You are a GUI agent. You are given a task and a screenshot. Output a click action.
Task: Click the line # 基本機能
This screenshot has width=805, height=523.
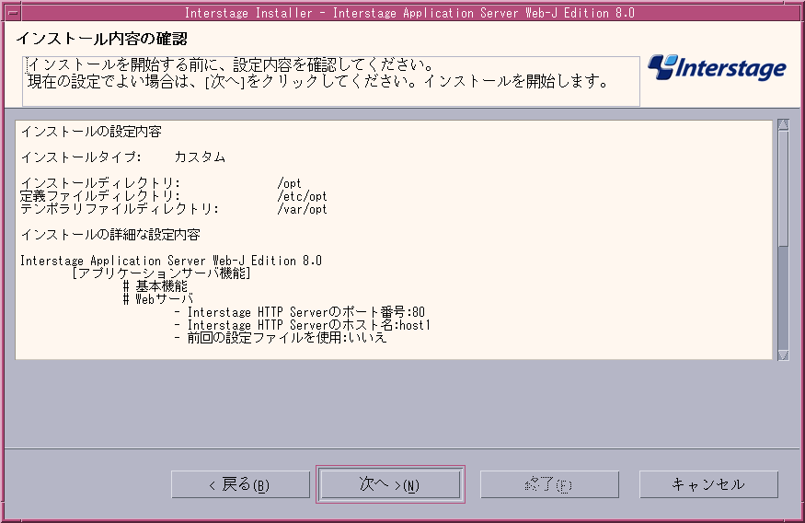coord(155,286)
